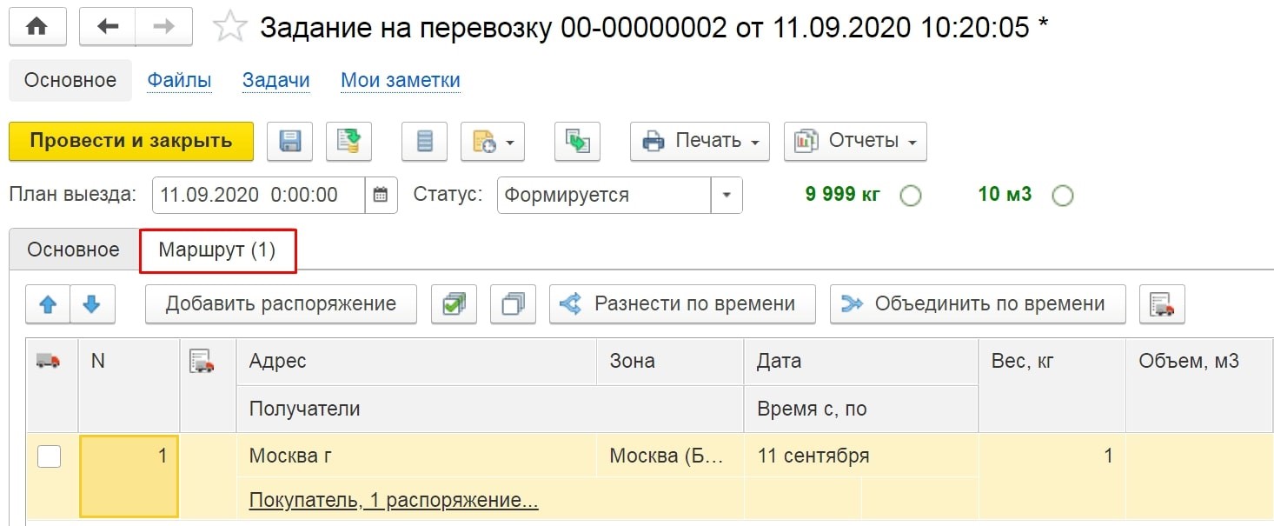Open the Покупатель, 1 распоряжение link
Image resolution: width=1274 pixels, height=526 pixels.
394,501
